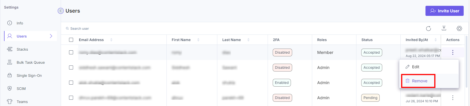Open the Info settings page

[20, 23]
